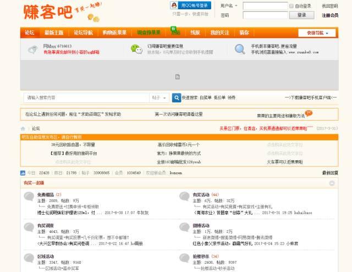Open the 最新主题 nav item
This screenshot has height=272, width=352.
pyautogui.click(x=54, y=33)
